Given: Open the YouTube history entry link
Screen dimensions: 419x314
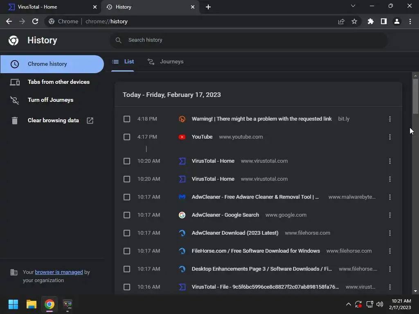Looking at the screenshot, I should [x=202, y=137].
